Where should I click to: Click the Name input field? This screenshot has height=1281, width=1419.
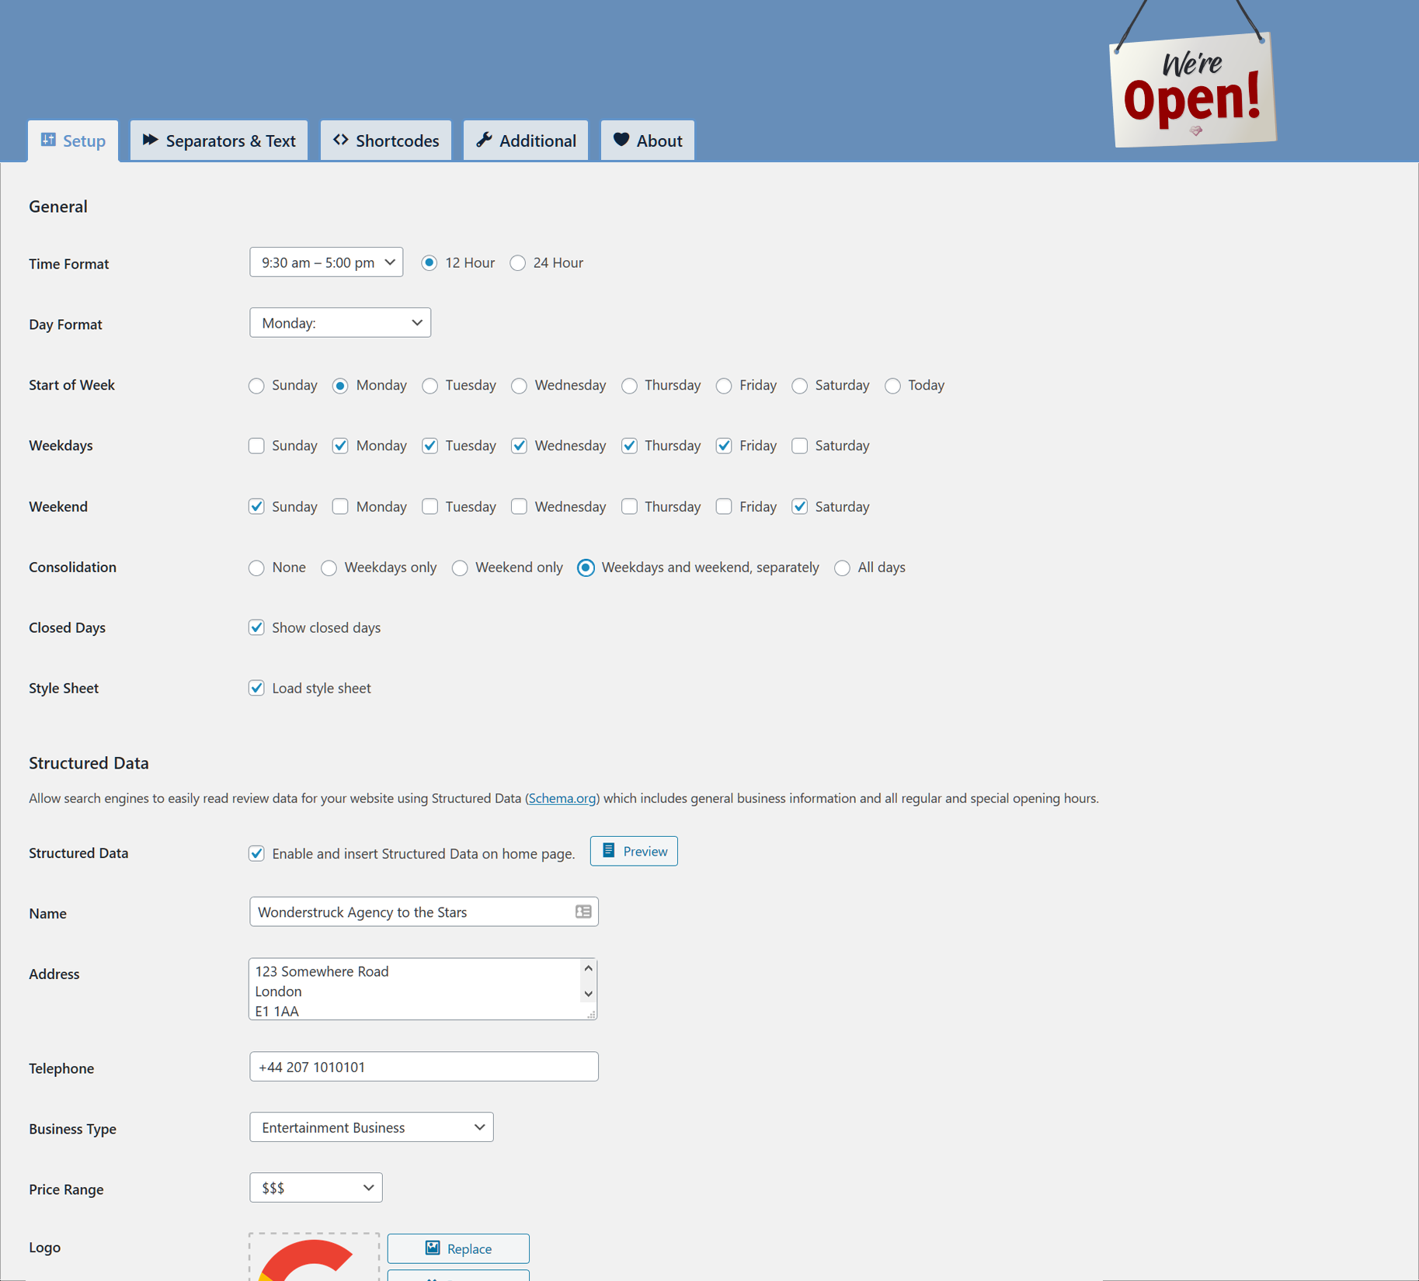[x=424, y=911]
